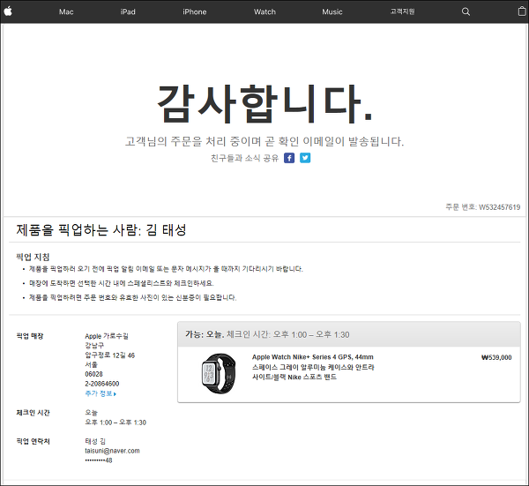Go to the Watch section
The height and width of the screenshot is (486, 529).
coord(264,11)
